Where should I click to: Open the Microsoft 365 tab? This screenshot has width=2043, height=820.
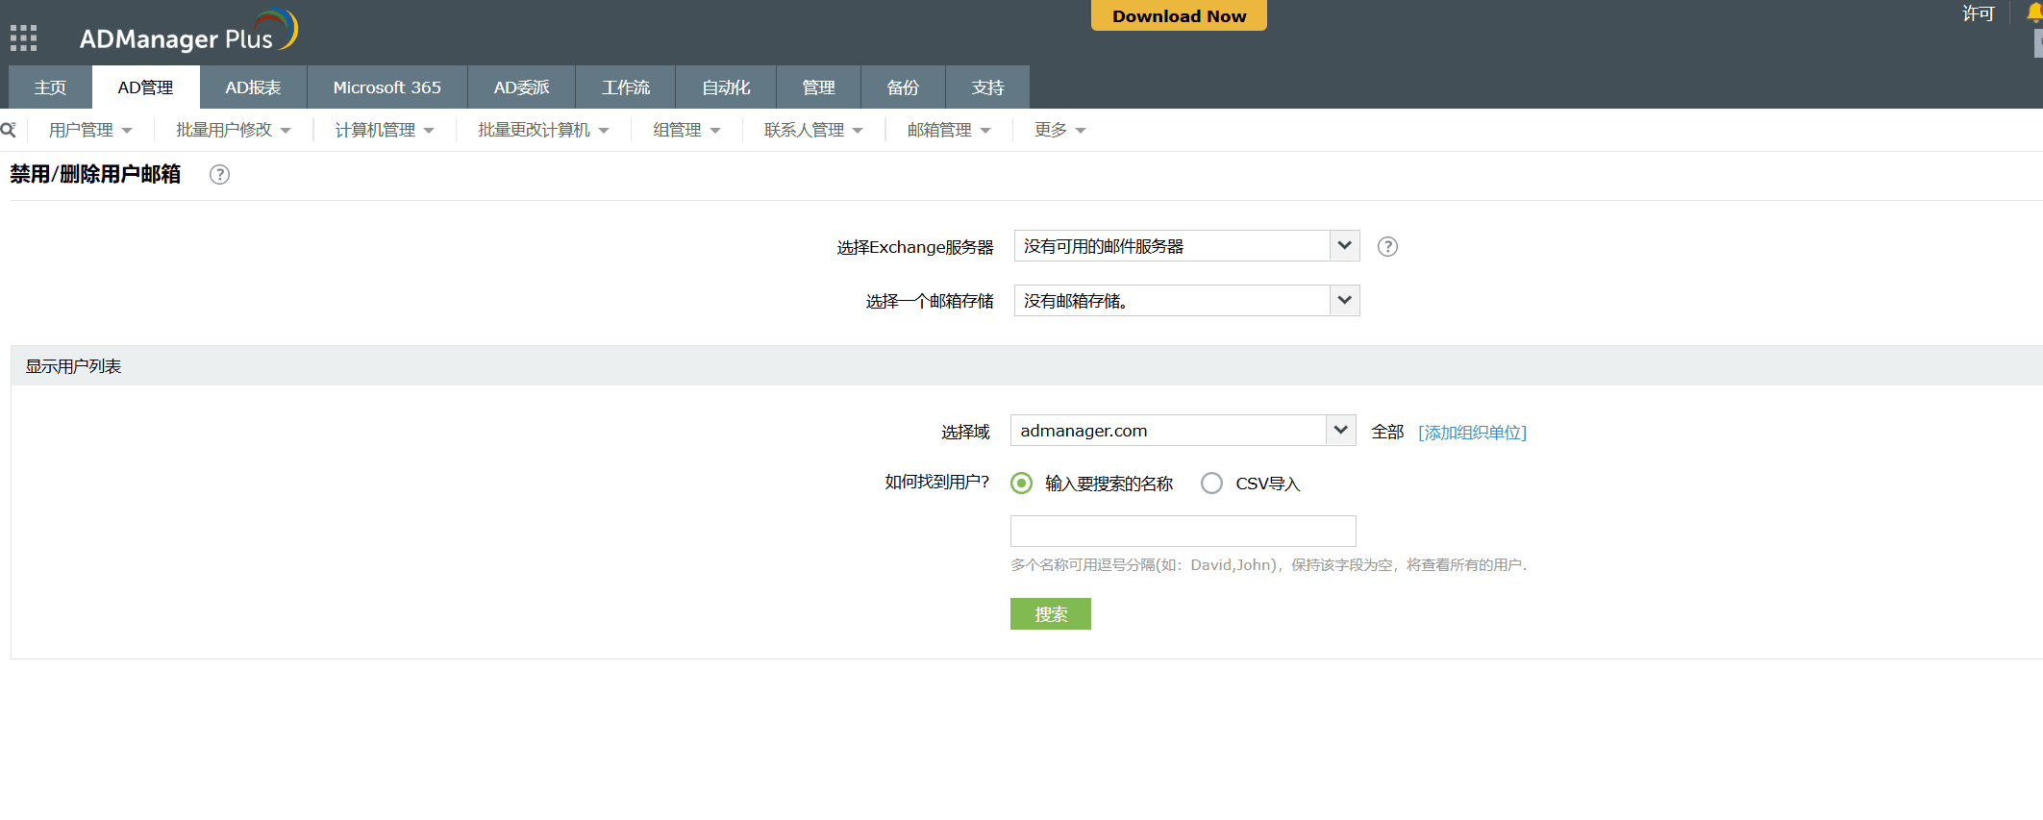[x=386, y=87]
